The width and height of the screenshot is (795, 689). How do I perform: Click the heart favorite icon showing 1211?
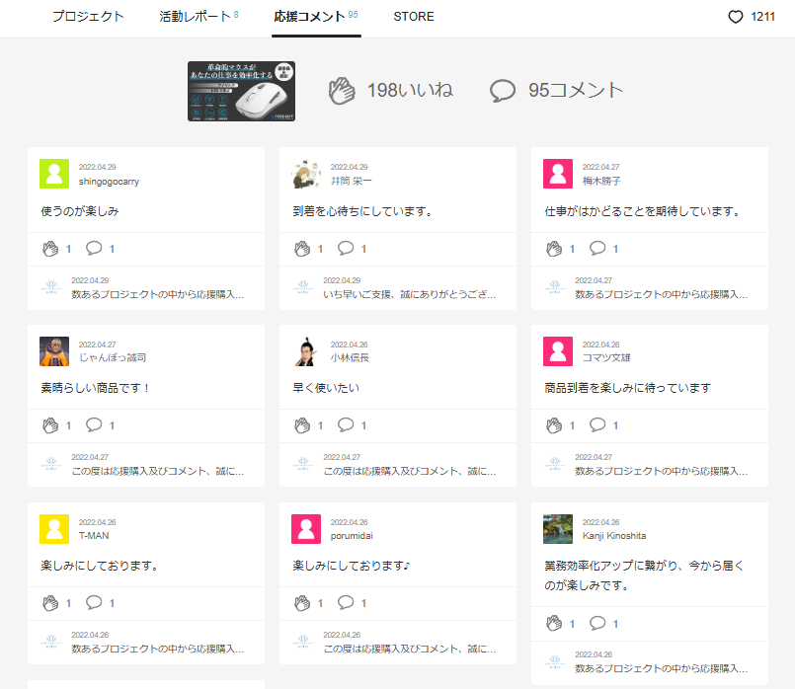735,17
